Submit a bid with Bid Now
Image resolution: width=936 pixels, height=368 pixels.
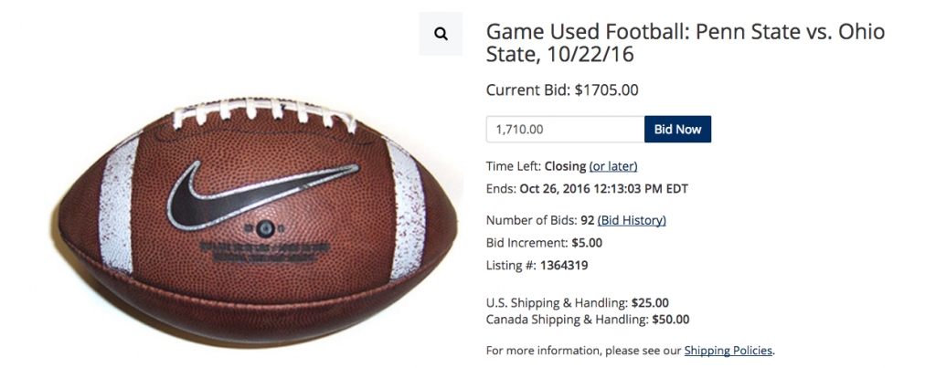[677, 130]
